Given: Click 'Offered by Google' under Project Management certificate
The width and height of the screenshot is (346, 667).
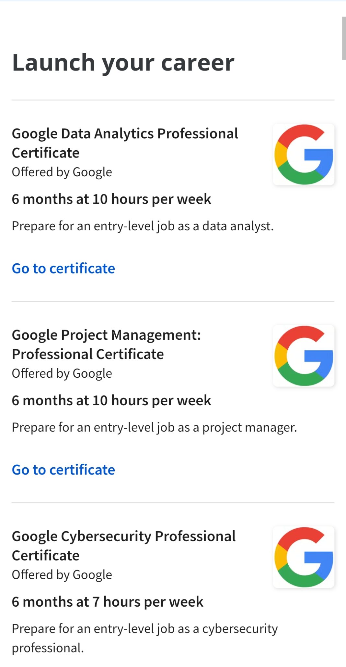Looking at the screenshot, I should pos(62,373).
